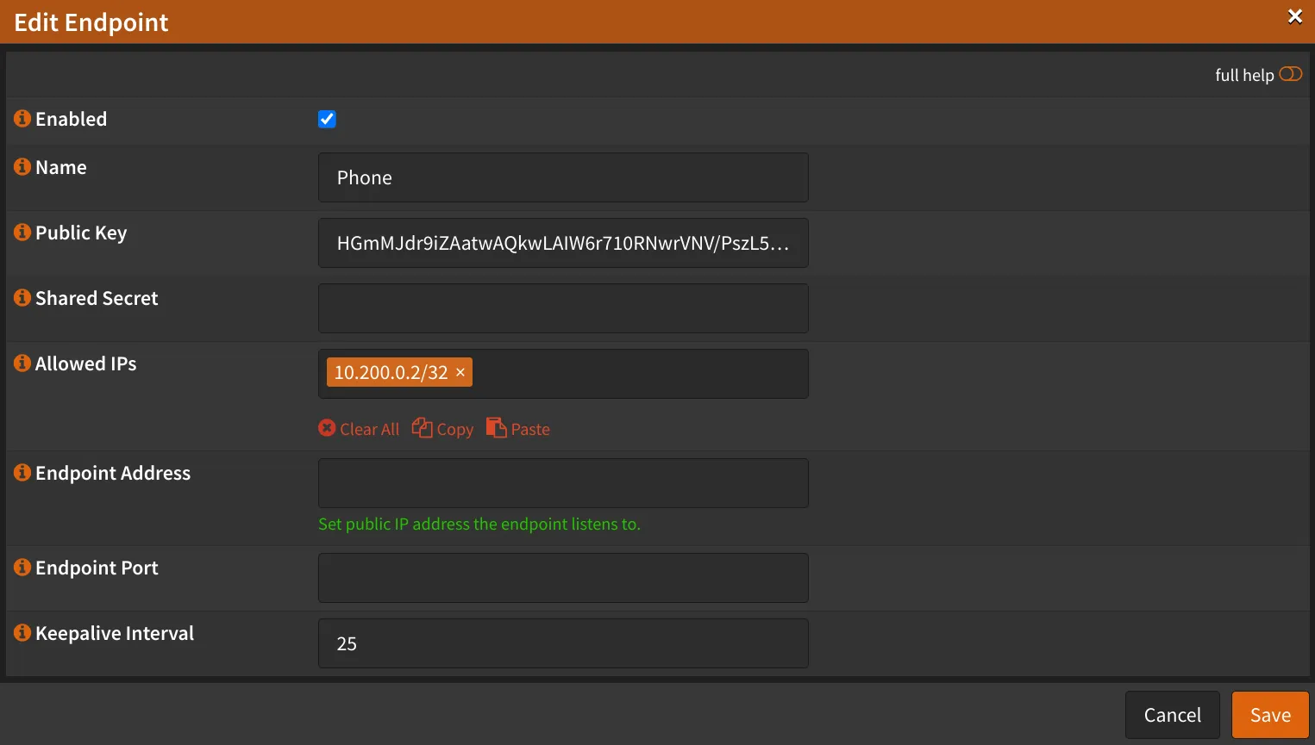Click the info icon near Shared Secret

22,297
